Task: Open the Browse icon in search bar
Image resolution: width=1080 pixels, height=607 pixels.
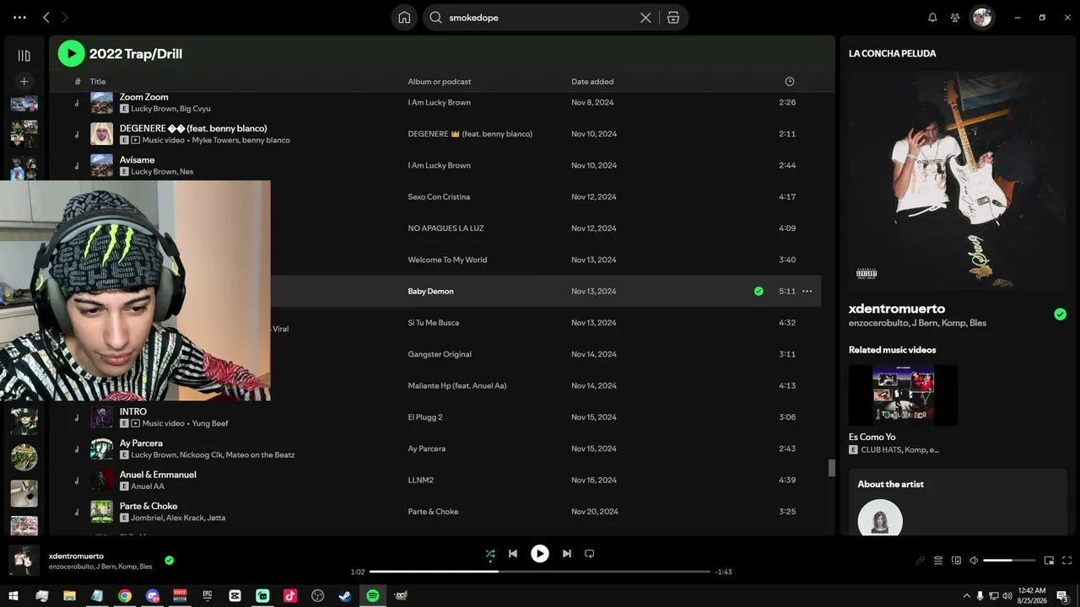Action: coord(673,18)
